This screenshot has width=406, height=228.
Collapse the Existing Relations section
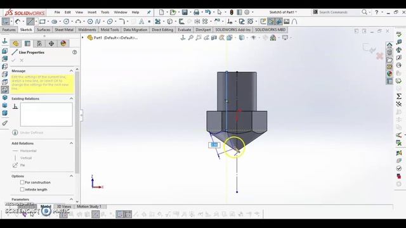71,99
